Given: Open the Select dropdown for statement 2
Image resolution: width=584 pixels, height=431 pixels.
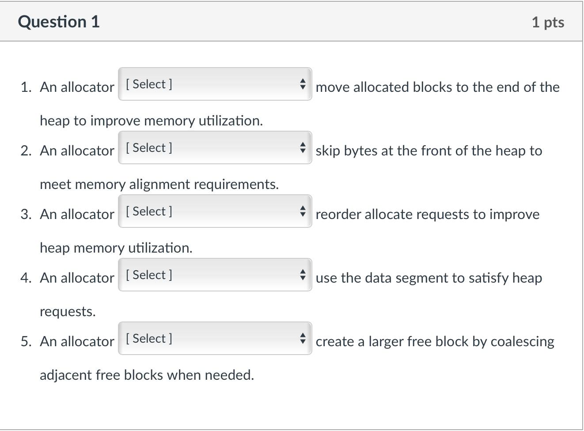Looking at the screenshot, I should click(x=214, y=147).
